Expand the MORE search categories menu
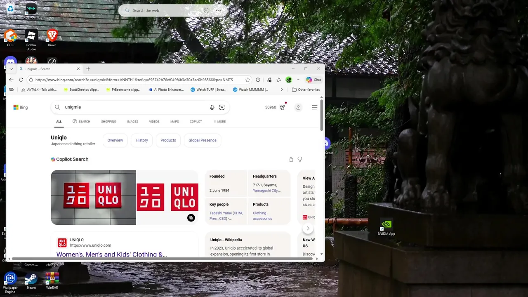This screenshot has width=528, height=297. click(219, 122)
